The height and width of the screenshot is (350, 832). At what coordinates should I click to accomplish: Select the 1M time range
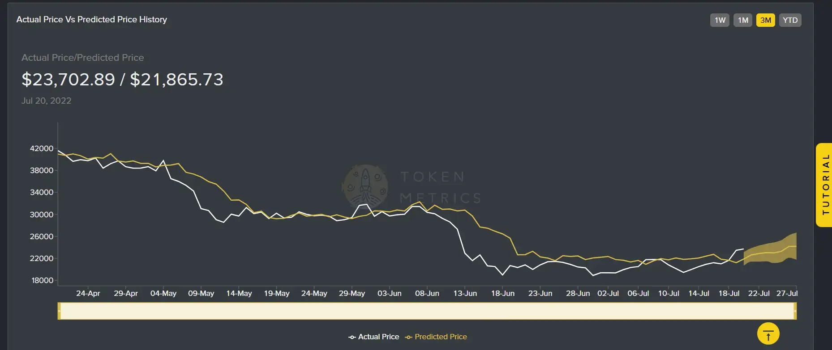743,20
